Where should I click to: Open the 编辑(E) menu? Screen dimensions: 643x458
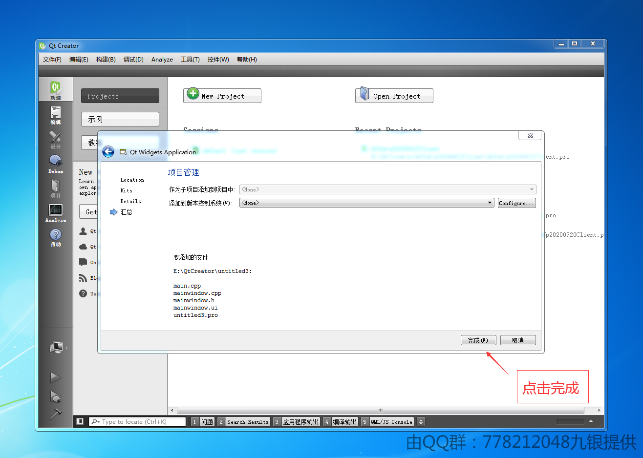click(x=79, y=60)
